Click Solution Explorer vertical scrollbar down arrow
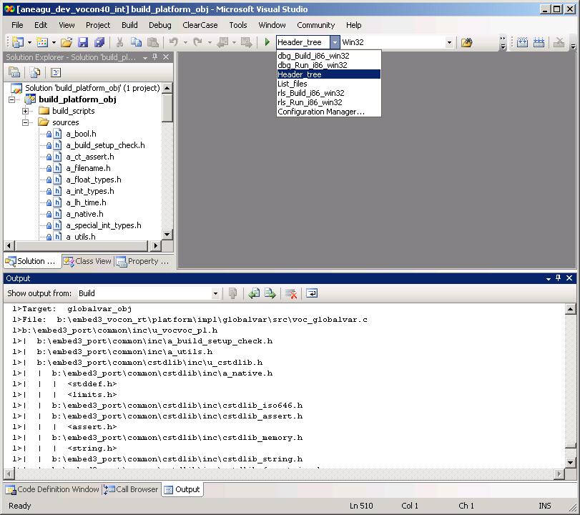 (x=167, y=235)
